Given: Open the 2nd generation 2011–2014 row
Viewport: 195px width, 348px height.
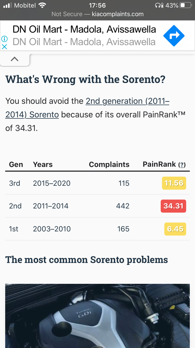Looking at the screenshot, I should (97, 206).
